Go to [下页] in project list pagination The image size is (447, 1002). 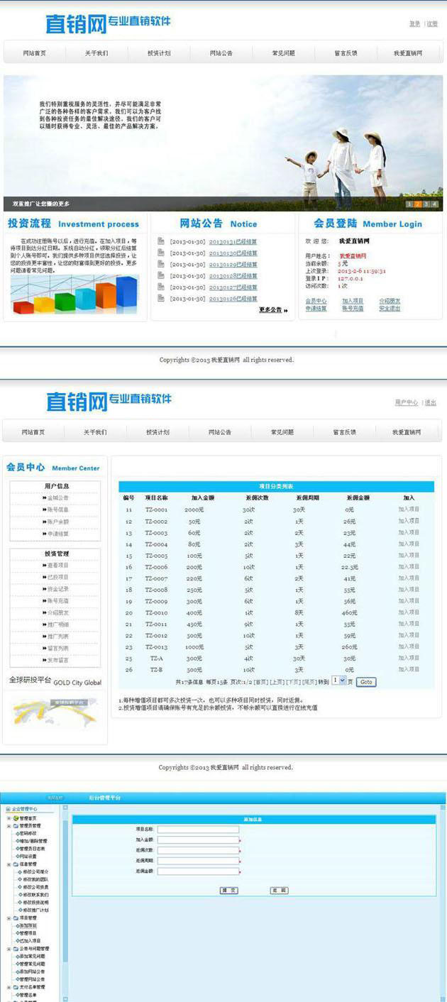tap(293, 681)
